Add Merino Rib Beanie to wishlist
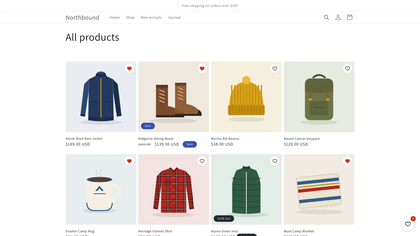This screenshot has height=236, width=420. point(275,68)
